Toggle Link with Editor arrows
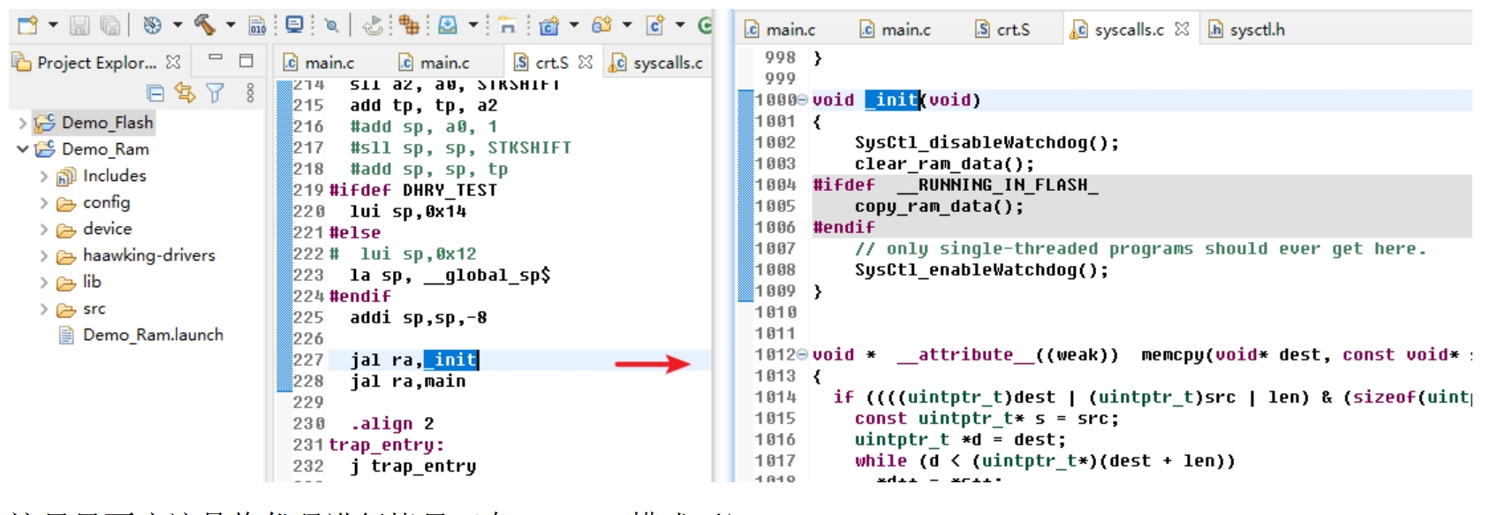The height and width of the screenshot is (515, 1490). 185,93
